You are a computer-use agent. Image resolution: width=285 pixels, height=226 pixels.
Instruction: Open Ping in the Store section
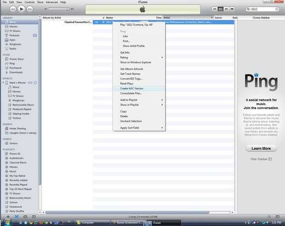pos(12,63)
